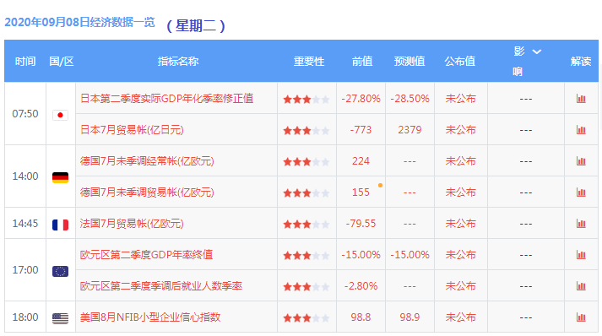Click the star rating for 法国7月贸易帐

306,224
